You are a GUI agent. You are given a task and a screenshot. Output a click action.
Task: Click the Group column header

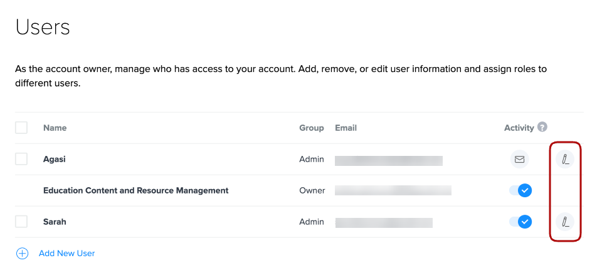[x=312, y=128]
